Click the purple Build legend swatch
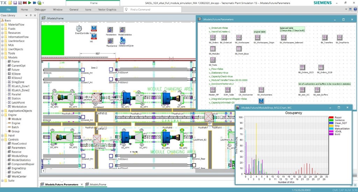The width and height of the screenshot is (358, 192). point(331,134)
